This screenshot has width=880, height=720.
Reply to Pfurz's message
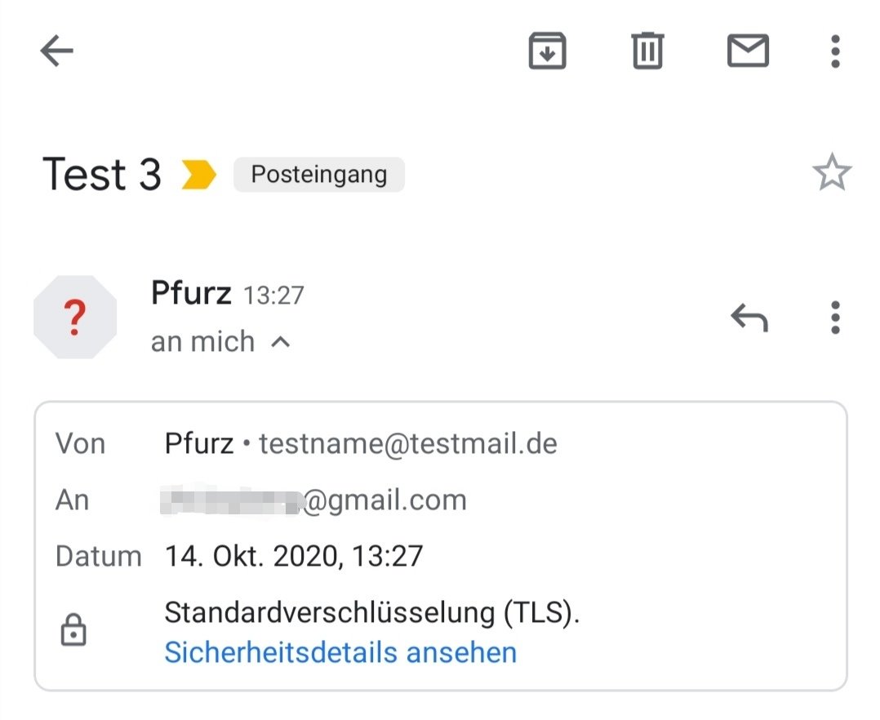[749, 318]
